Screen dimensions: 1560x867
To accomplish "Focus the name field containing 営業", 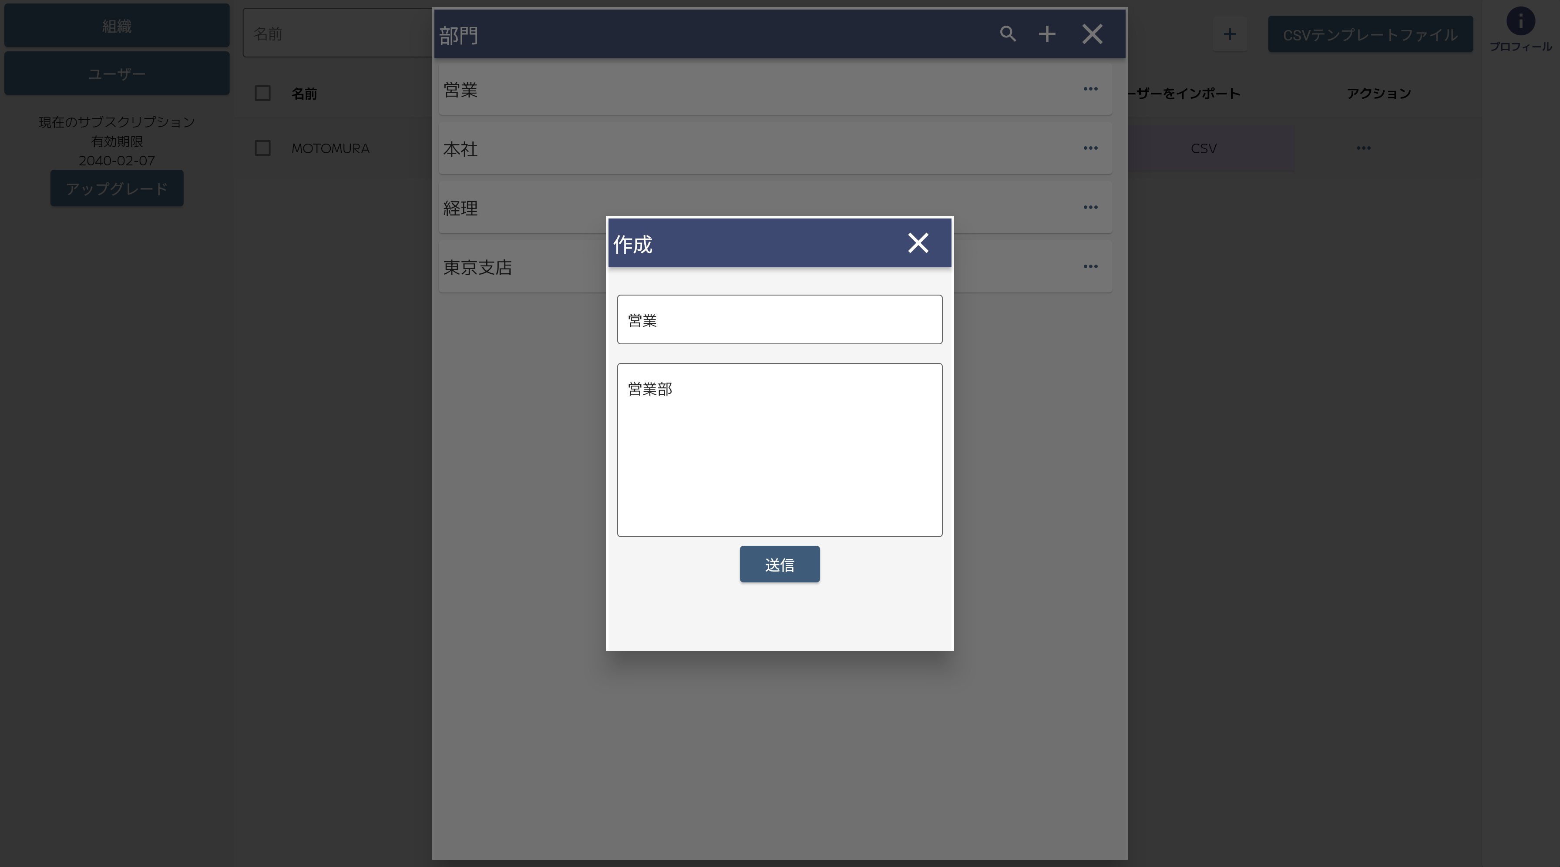I will coord(780,319).
